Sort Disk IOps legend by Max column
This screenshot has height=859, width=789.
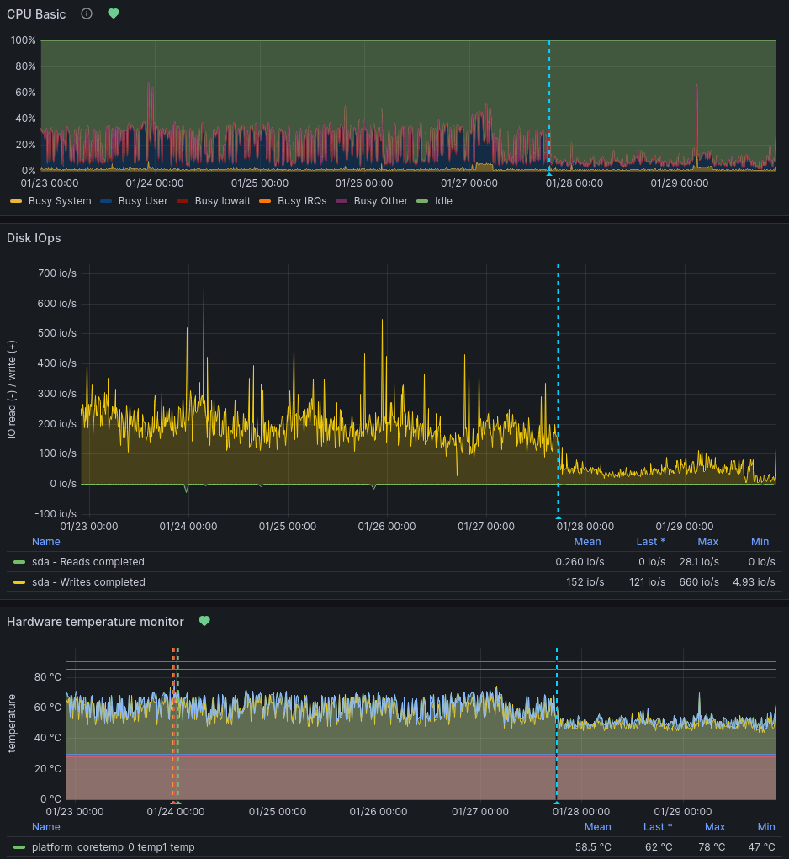point(708,542)
